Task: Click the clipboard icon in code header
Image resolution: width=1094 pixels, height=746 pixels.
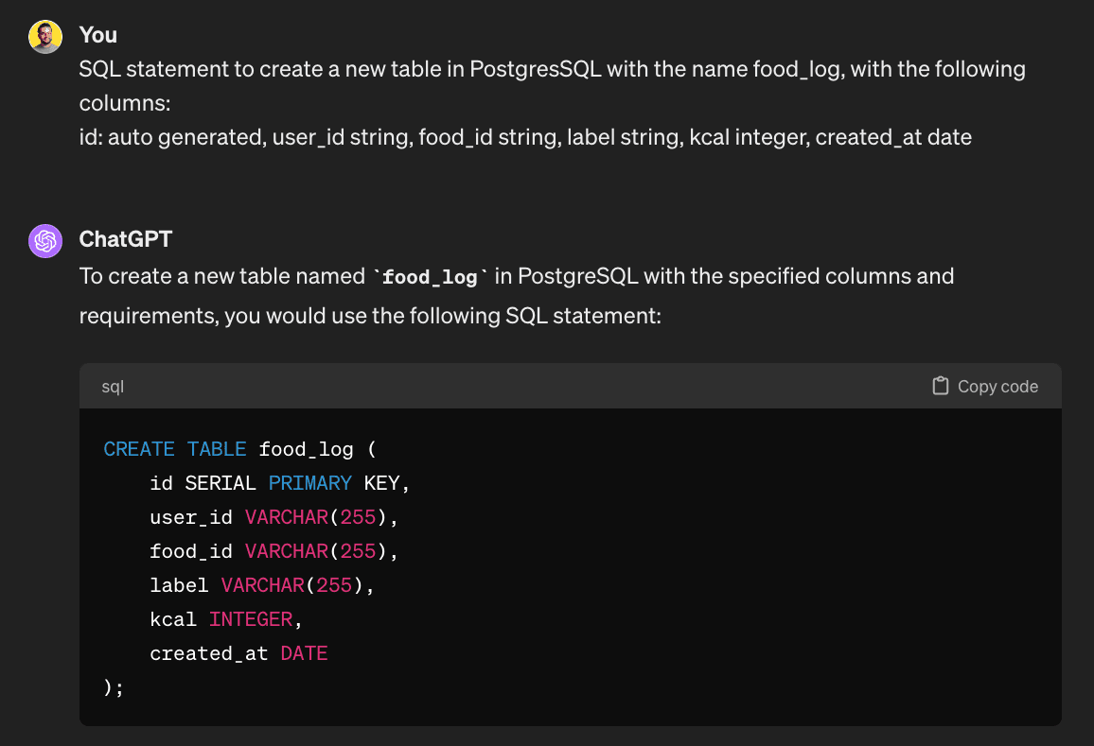Action: 940,386
